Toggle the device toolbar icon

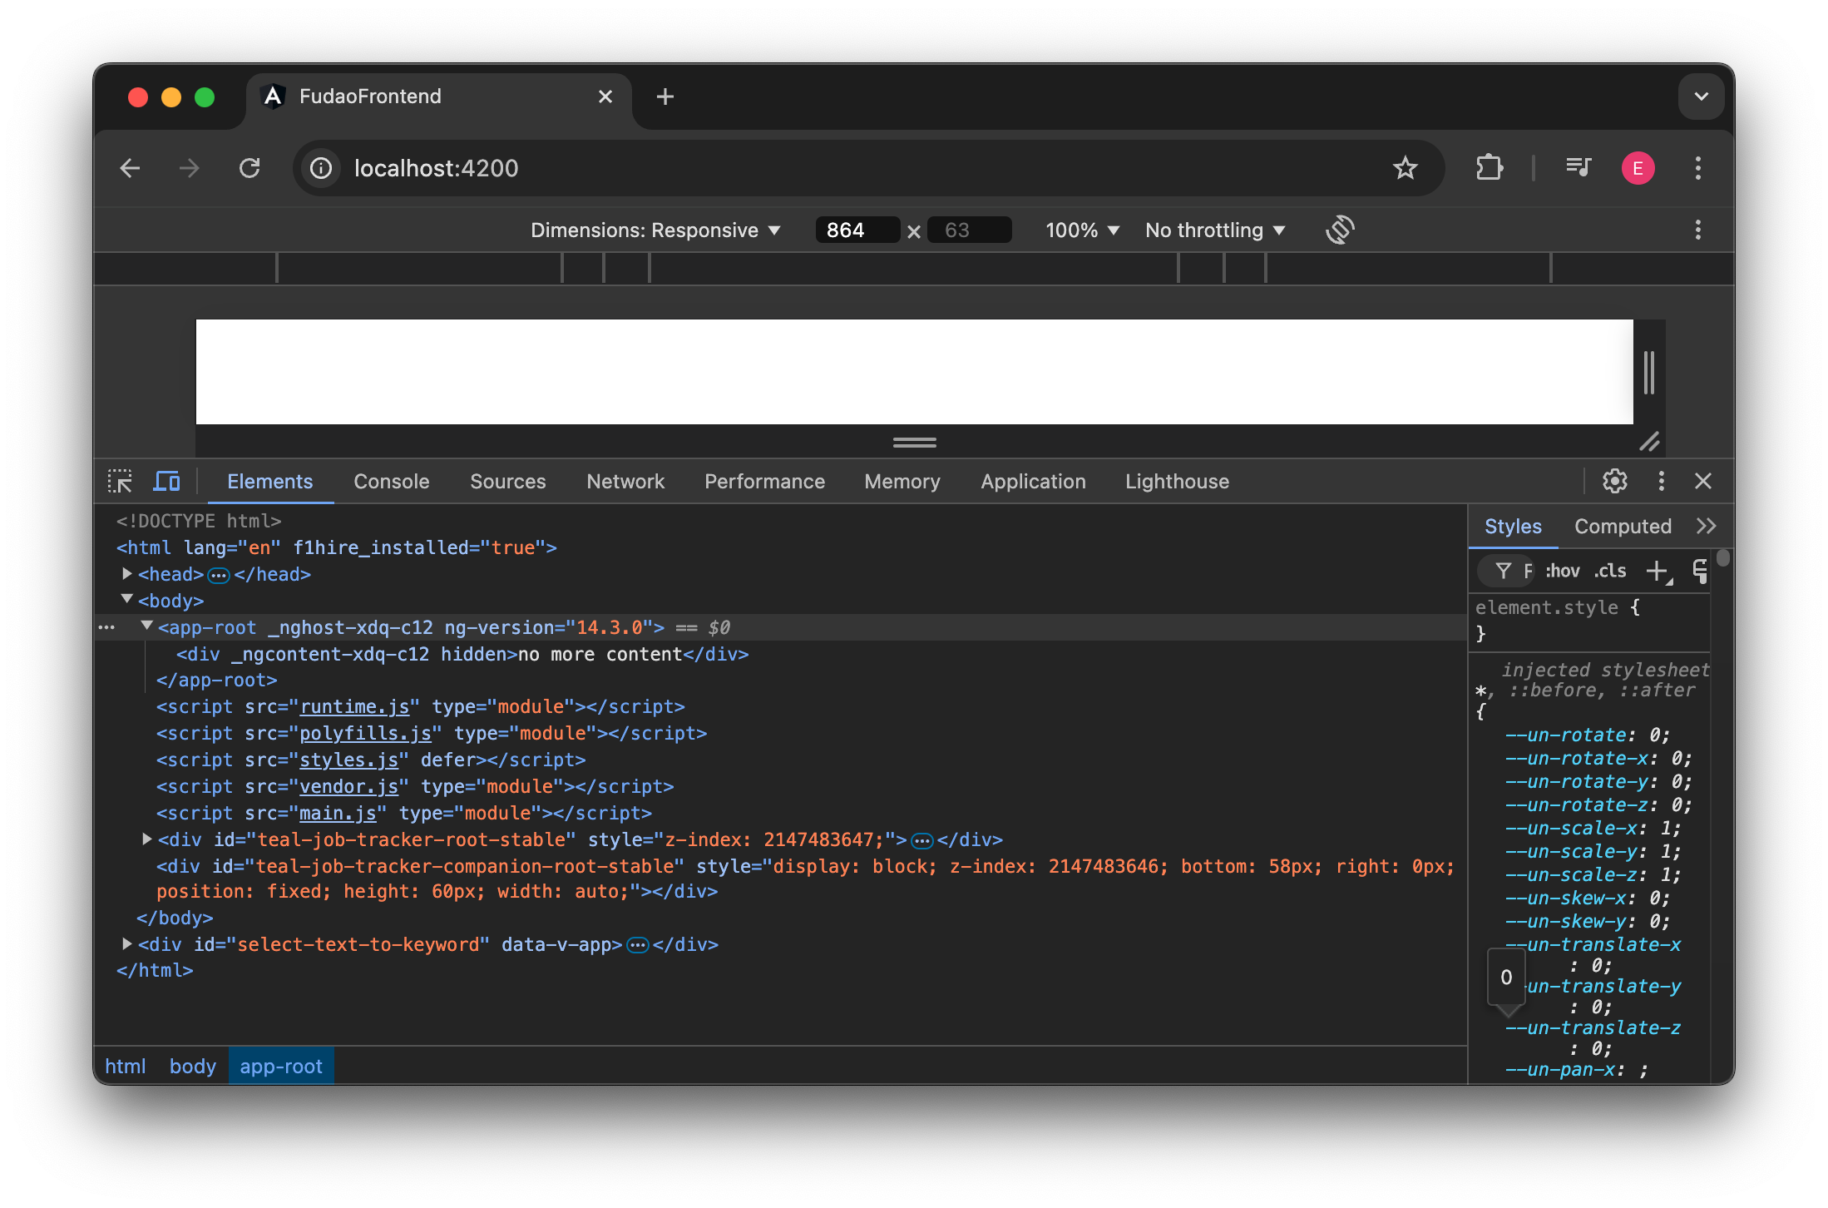[x=167, y=481]
